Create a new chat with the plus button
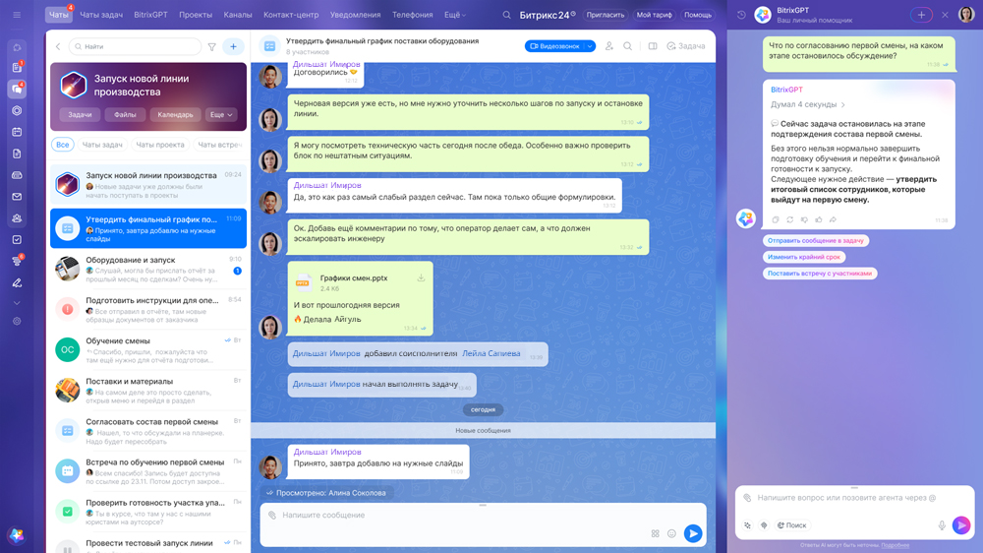Screen dimensions: 983x553 click(233, 46)
